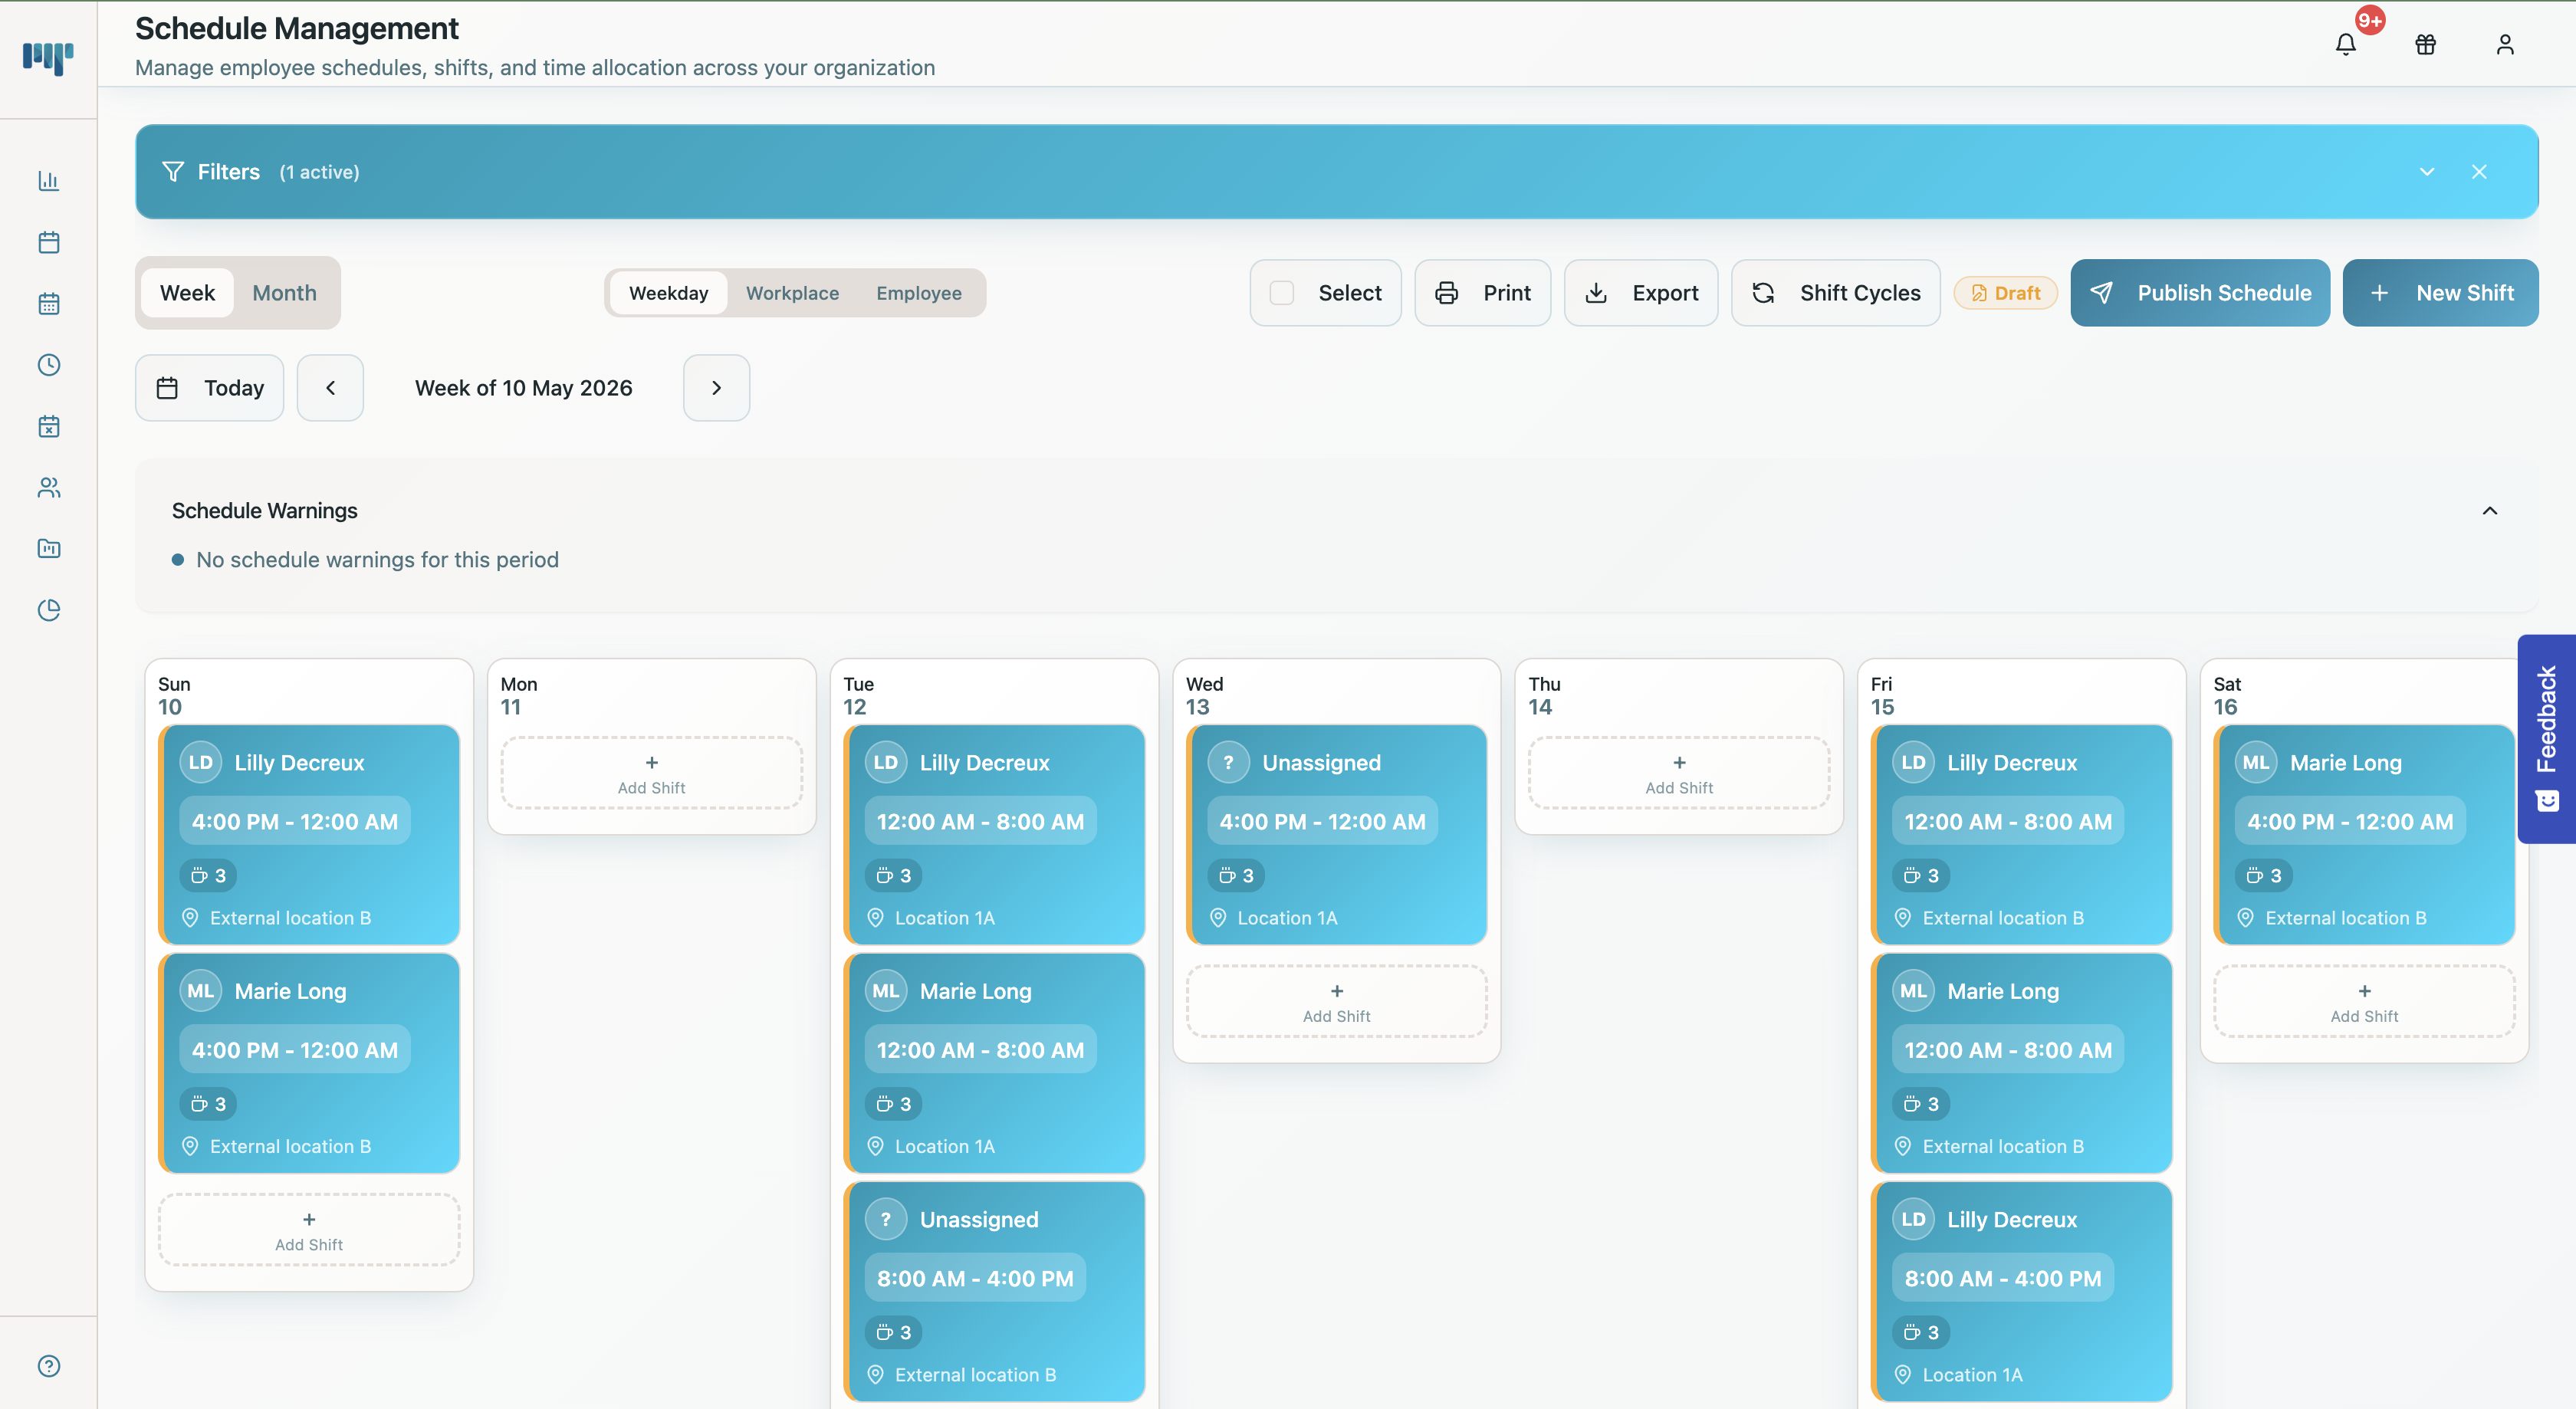Click the orange Draft status badge
The width and height of the screenshot is (2576, 1409).
point(2005,293)
